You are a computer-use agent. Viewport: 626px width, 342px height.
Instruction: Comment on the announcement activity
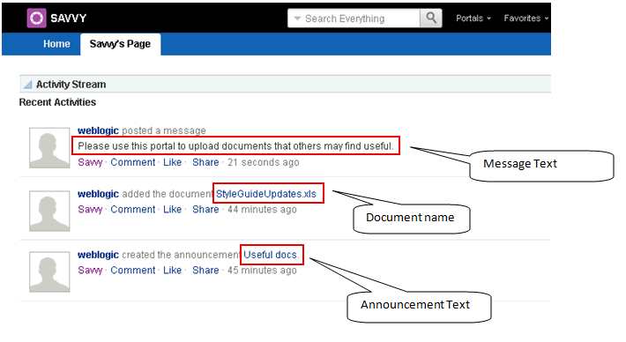[x=133, y=271]
